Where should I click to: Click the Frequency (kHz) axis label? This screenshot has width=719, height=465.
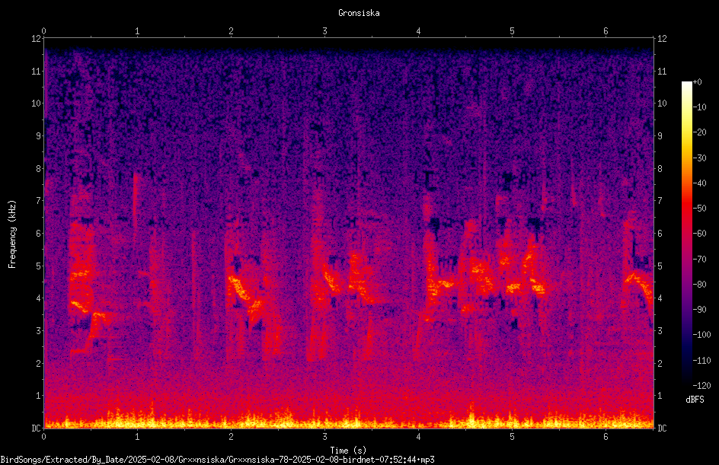(12, 234)
